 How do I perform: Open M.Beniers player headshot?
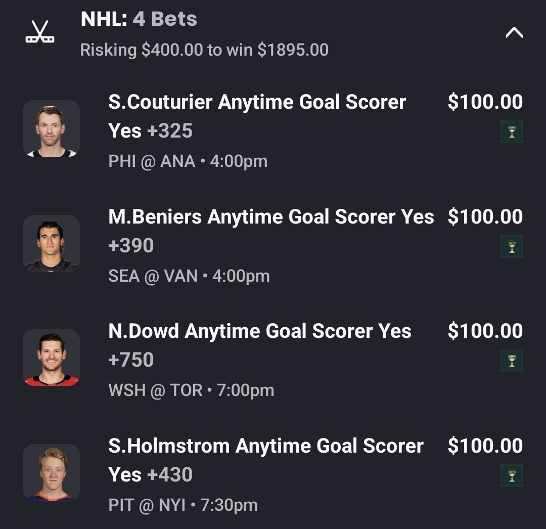(51, 243)
